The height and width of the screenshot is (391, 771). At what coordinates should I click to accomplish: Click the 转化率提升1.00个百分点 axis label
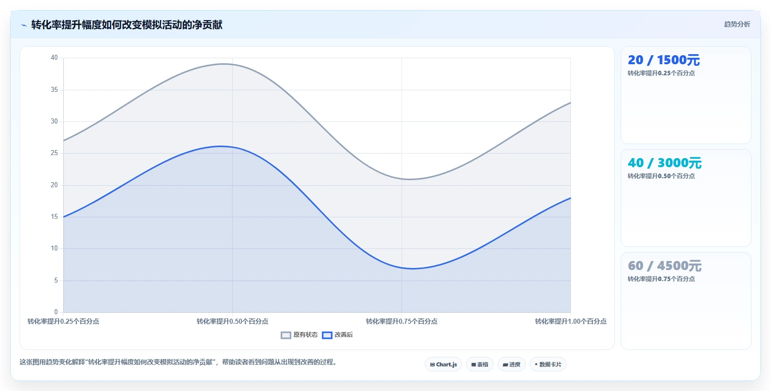571,321
